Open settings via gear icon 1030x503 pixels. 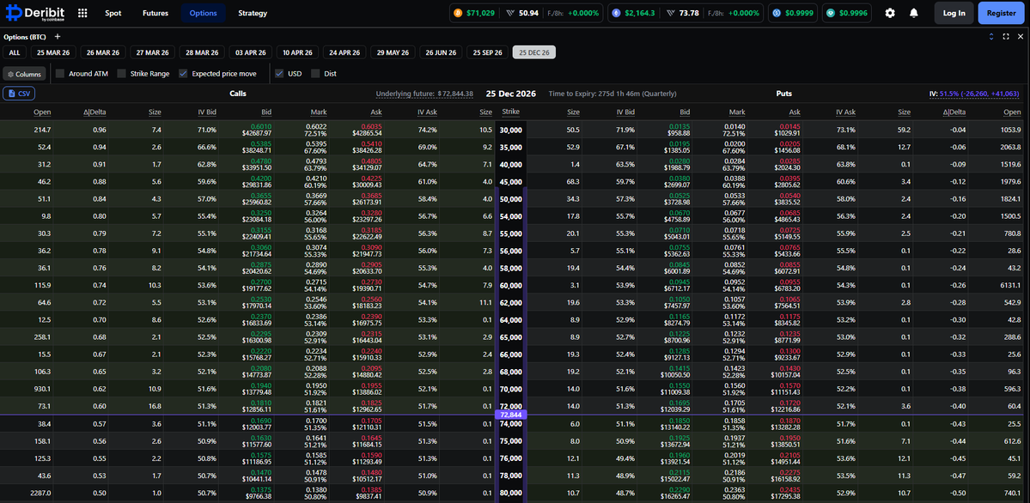tap(890, 13)
